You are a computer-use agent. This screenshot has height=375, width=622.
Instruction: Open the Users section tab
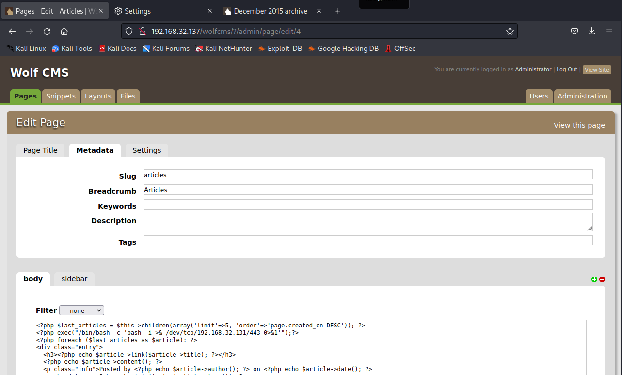click(539, 96)
